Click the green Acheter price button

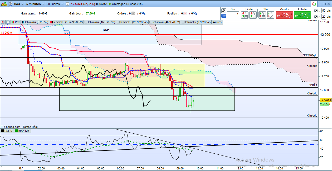pos(302,15)
